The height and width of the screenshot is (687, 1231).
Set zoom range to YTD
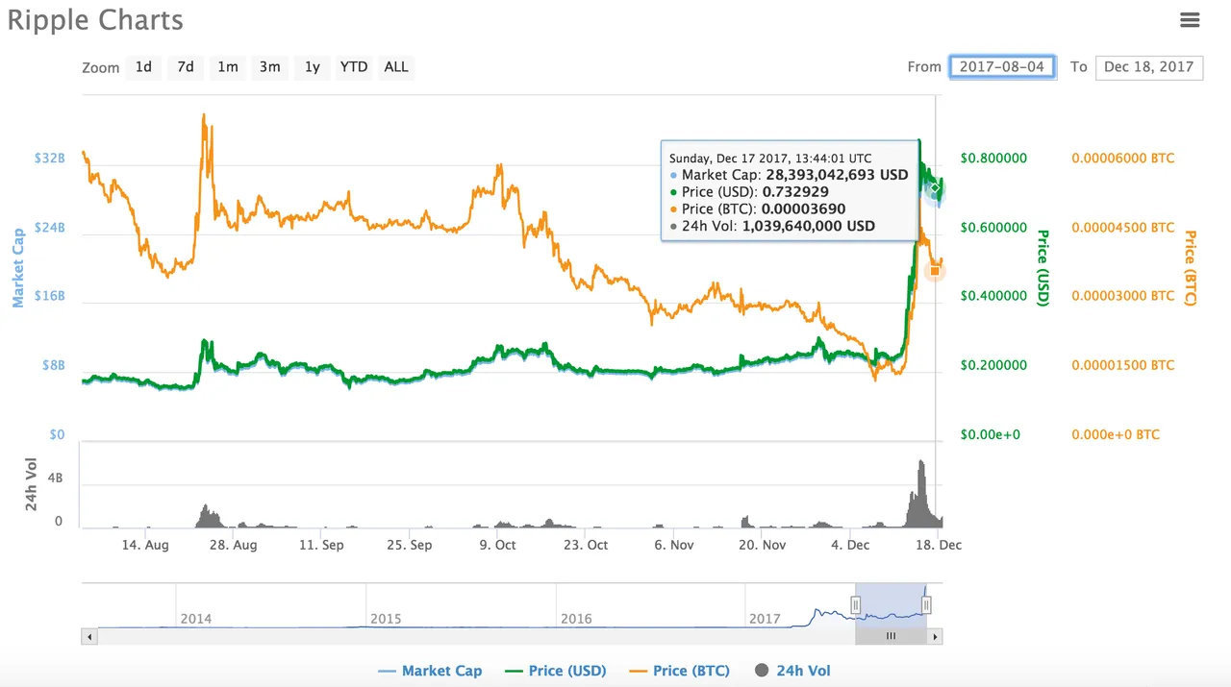click(354, 67)
